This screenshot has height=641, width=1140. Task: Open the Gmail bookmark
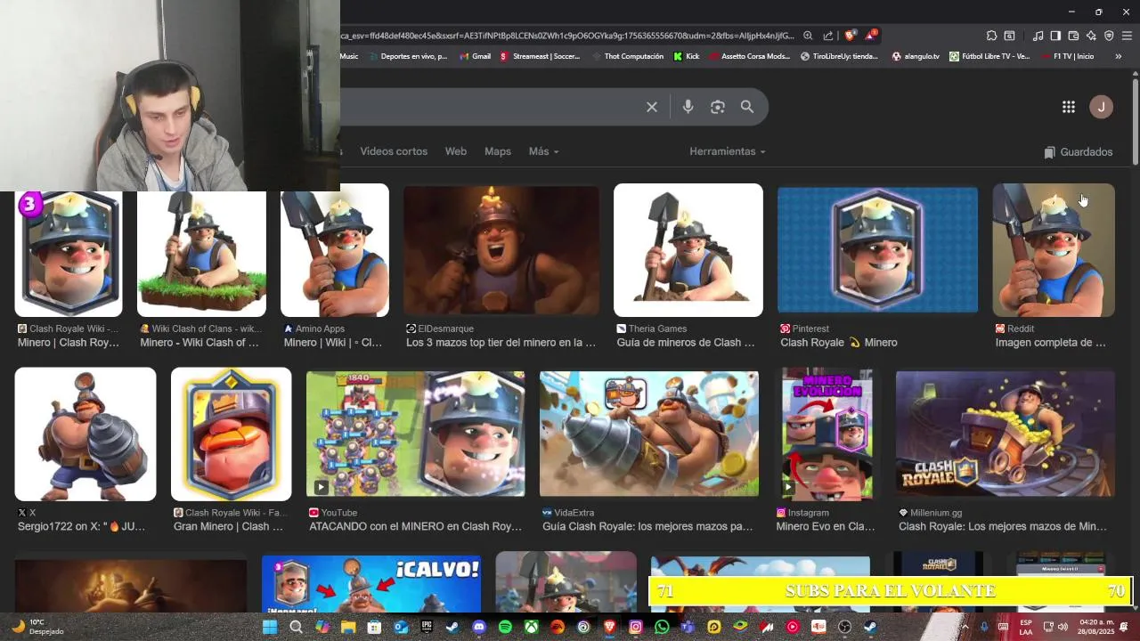pyautogui.click(x=475, y=56)
